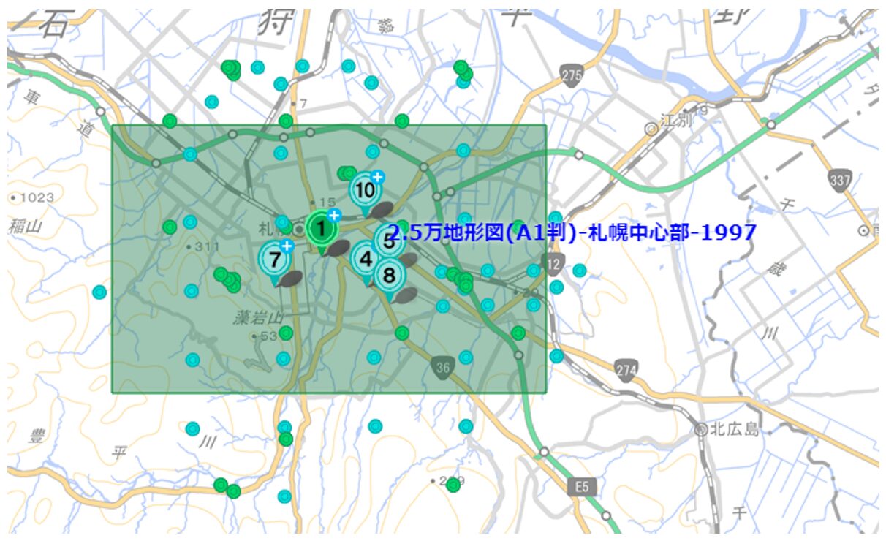886x541 pixels.
Task: Click the teal marker near 藻岩山
Action: click(283, 358)
